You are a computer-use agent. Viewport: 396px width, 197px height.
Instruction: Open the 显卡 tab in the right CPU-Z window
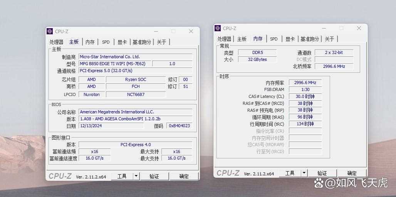[290, 39]
